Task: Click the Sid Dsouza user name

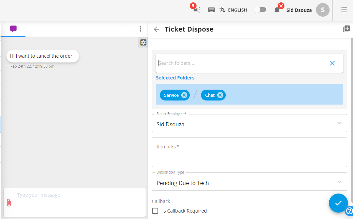Action: point(299,10)
